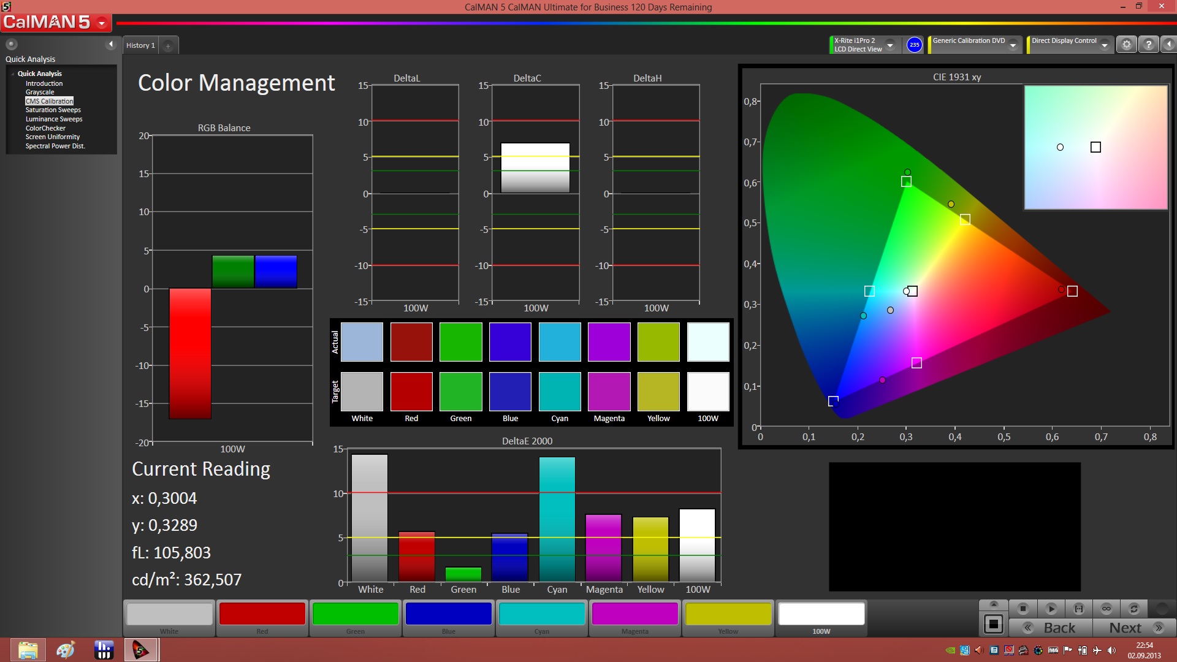Image resolution: width=1177 pixels, height=662 pixels.
Task: Click the stop measurement icon
Action: tap(1023, 609)
